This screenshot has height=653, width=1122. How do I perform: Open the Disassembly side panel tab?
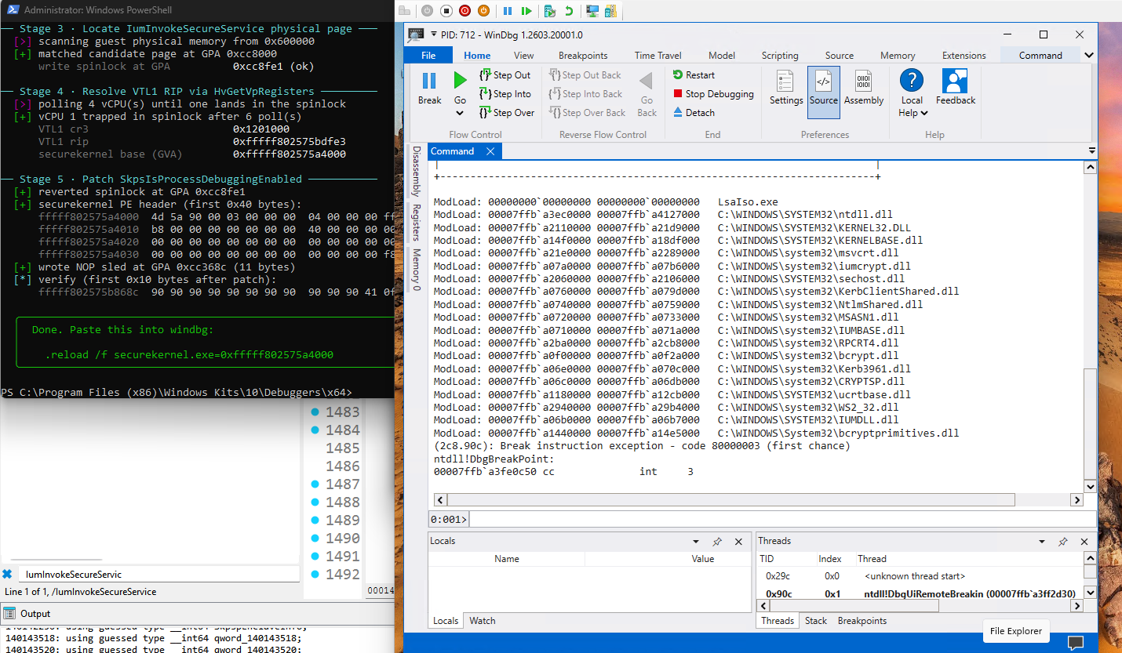pyautogui.click(x=417, y=171)
